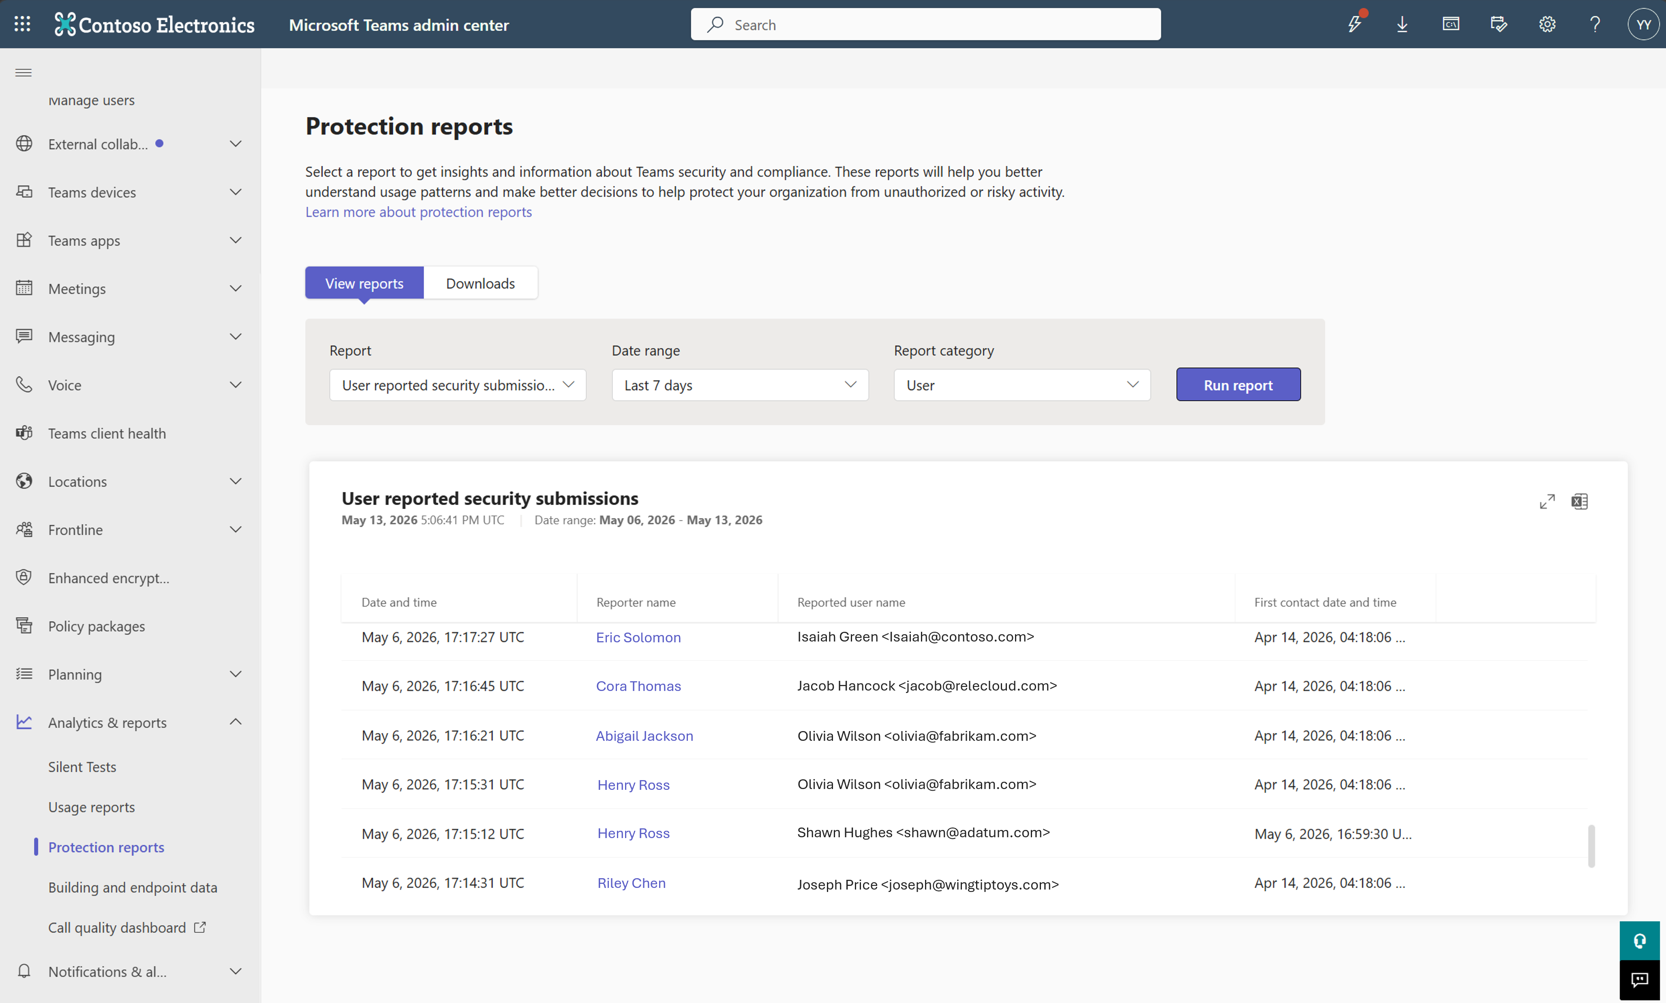1666x1003 pixels.
Task: Open Call quality dashboard link
Action: [x=126, y=927]
